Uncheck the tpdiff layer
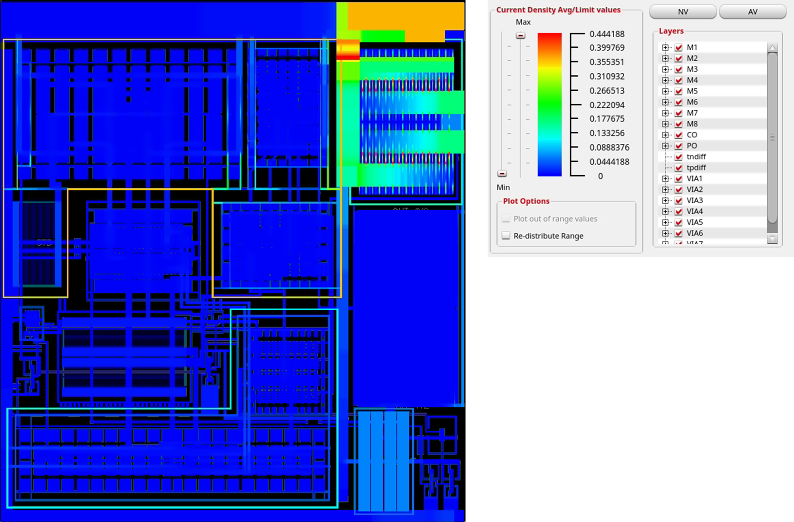This screenshot has width=794, height=522. coord(678,167)
